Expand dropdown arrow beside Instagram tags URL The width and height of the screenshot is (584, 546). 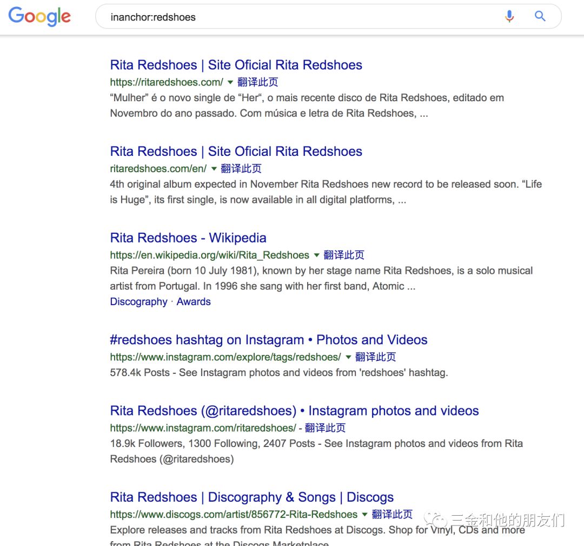(x=348, y=357)
